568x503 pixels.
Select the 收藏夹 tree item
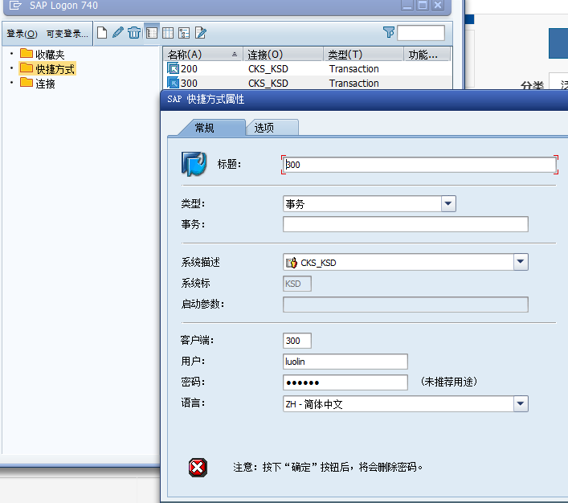(50, 55)
